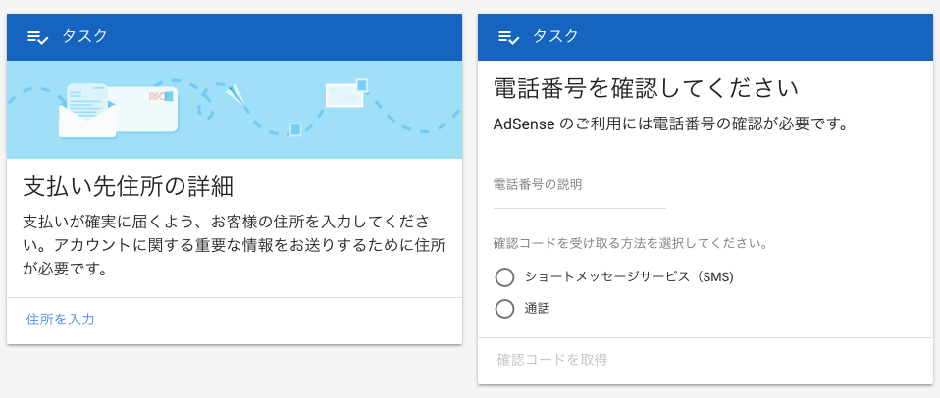Select the ショートメッセージサービス (SMS) radio button
Screen dimensions: 940x398
504,277
